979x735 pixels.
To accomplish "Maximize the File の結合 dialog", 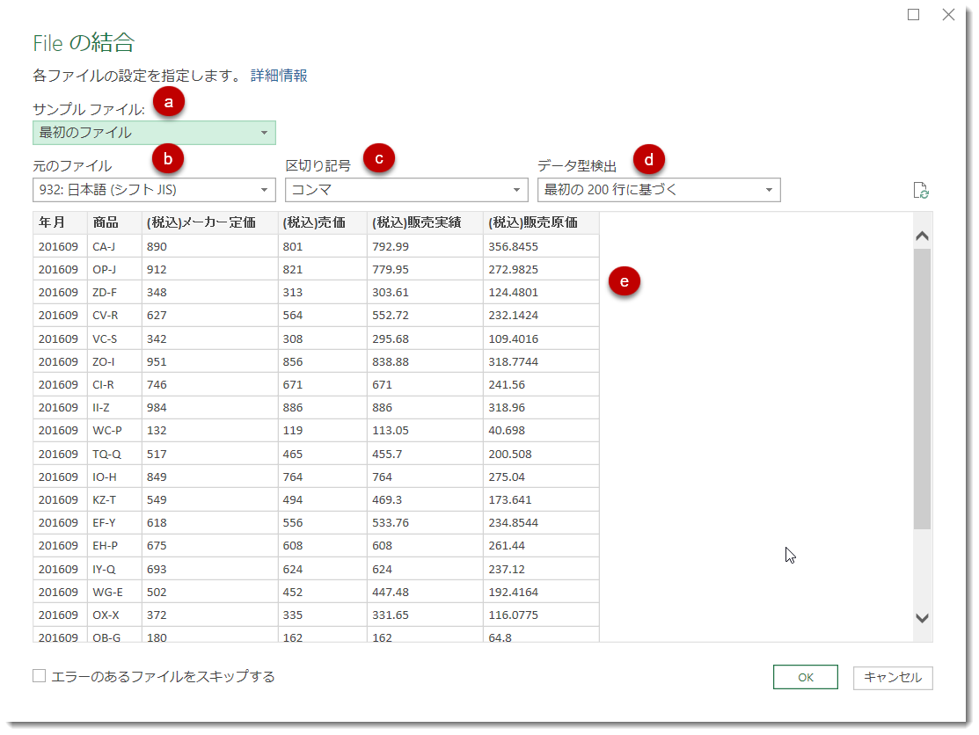I will click(913, 14).
